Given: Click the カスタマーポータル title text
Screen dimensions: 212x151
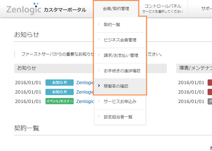Looking at the screenshot, I should pyautogui.click(x=65, y=10).
